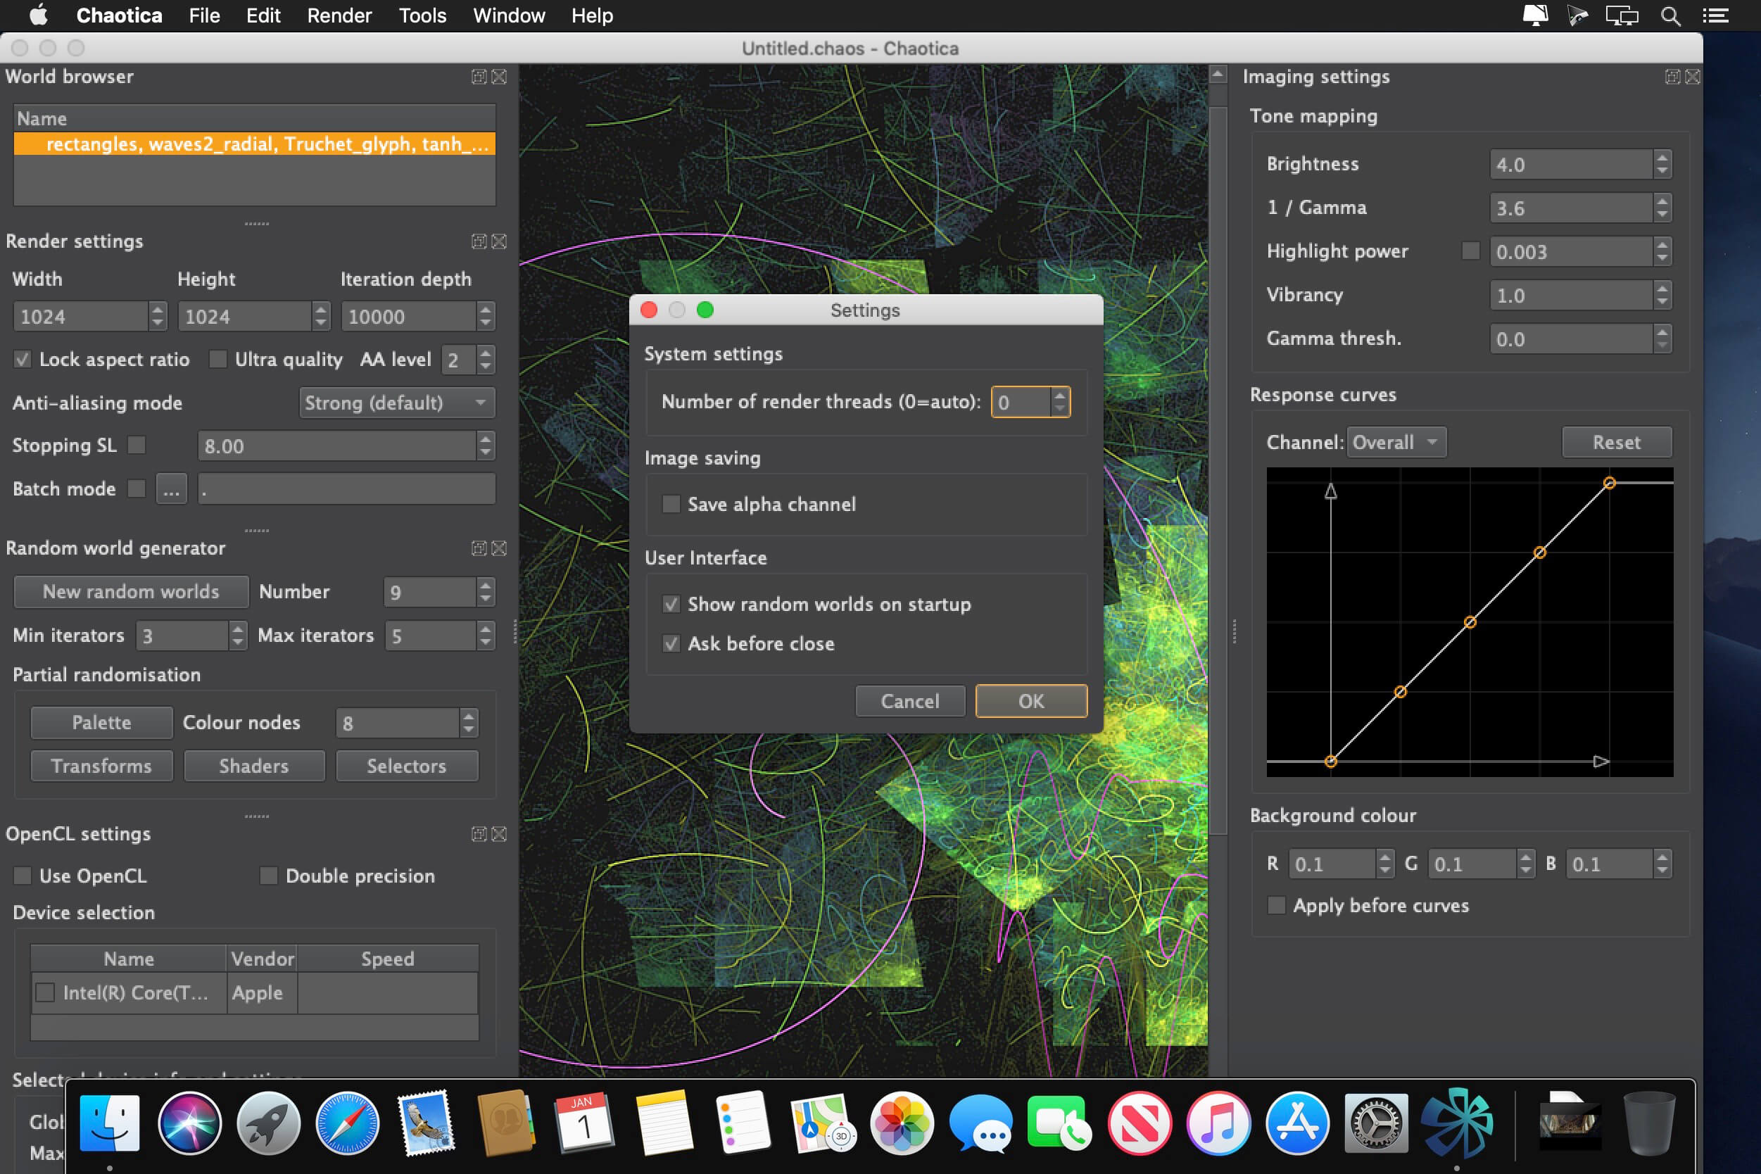Image resolution: width=1761 pixels, height=1174 pixels.
Task: Enable Use OpenCL checkbox
Action: point(23,876)
